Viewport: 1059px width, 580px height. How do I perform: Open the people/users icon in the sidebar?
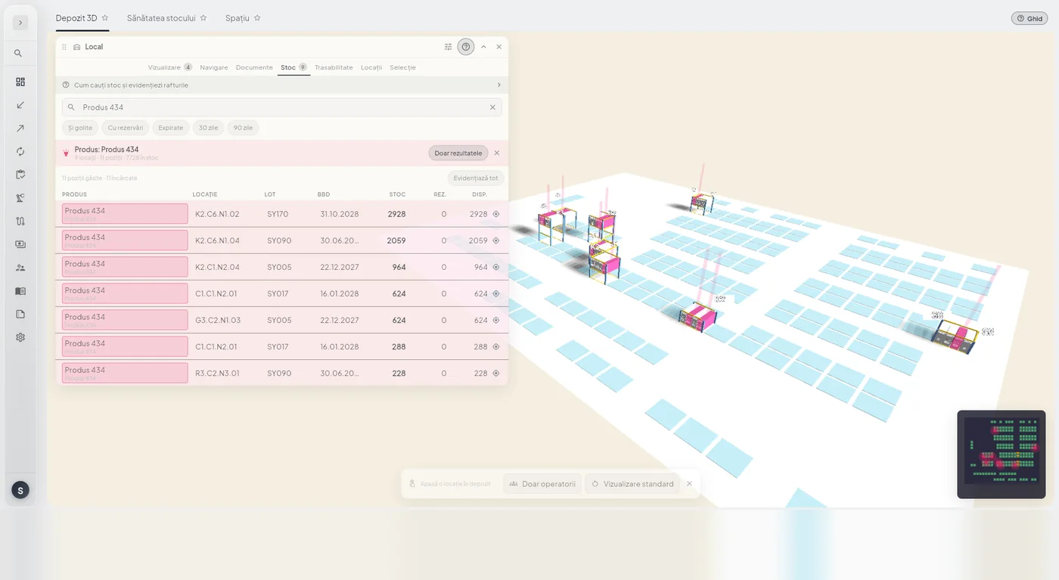click(20, 268)
